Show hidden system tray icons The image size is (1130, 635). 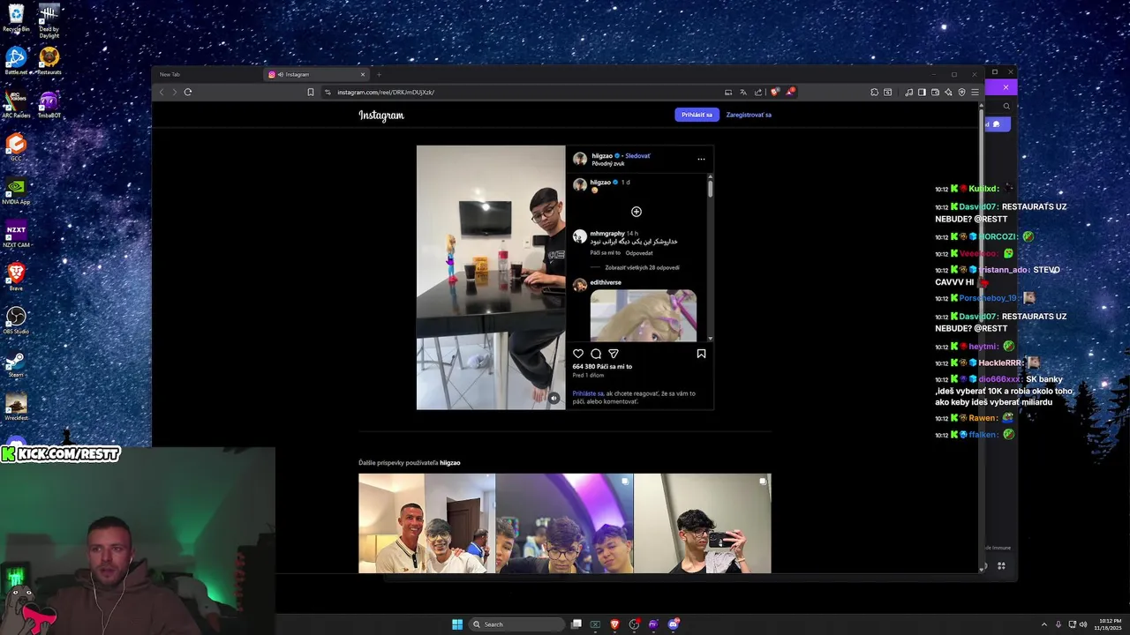pyautogui.click(x=1044, y=624)
